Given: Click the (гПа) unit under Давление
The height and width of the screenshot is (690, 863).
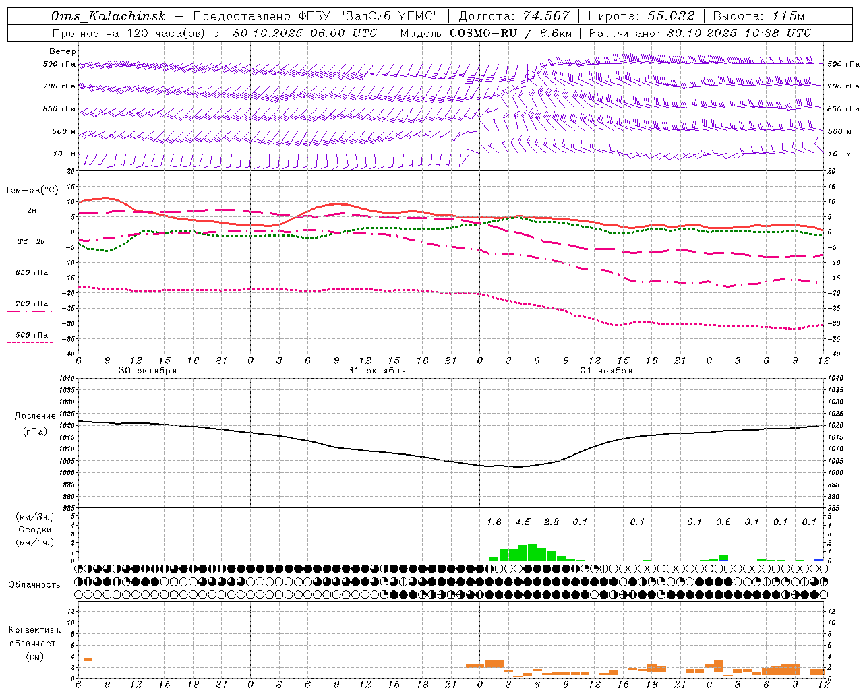Looking at the screenshot, I should pyautogui.click(x=35, y=432).
